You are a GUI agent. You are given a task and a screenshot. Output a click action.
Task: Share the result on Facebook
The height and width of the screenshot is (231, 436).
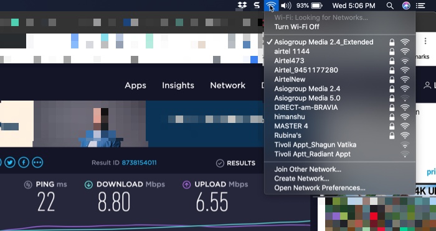pos(24,163)
